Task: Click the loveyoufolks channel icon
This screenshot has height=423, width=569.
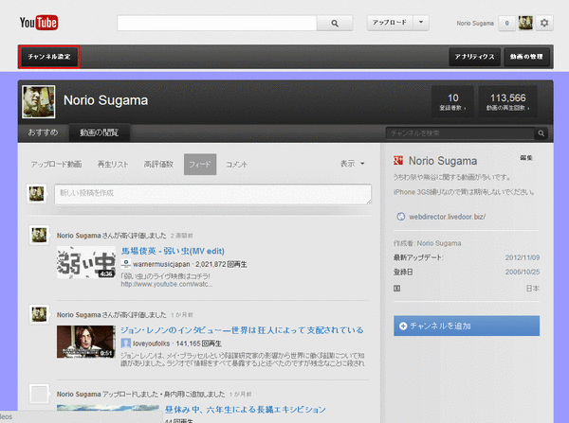Action: point(125,343)
